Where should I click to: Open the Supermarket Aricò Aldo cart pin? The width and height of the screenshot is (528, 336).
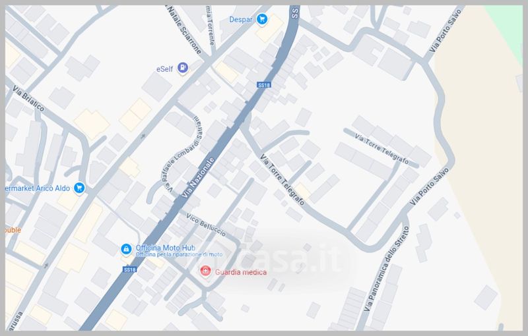79,188
